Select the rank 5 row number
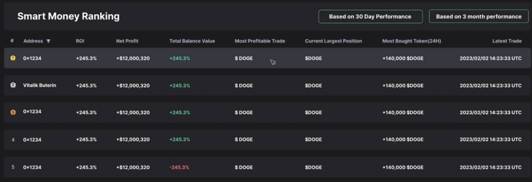This screenshot has width=532, height=182. (x=13, y=167)
